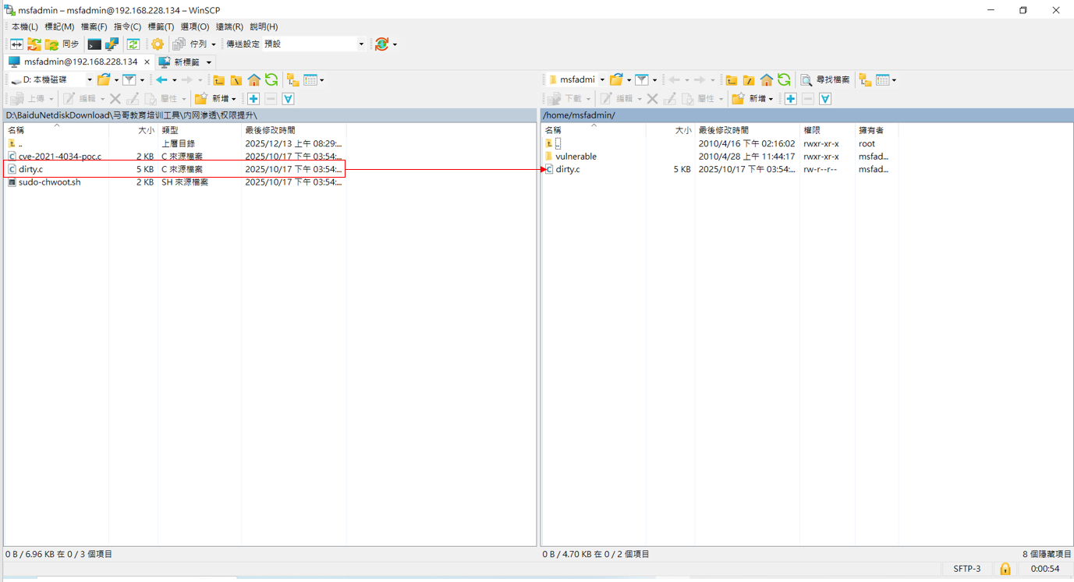This screenshot has width=1074, height=582.
Task: Open the 標記(M) menu
Action: tap(59, 26)
